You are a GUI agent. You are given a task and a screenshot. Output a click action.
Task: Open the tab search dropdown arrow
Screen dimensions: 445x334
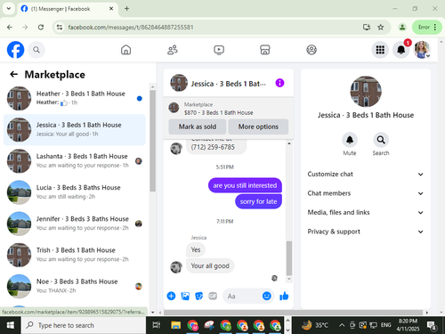click(9, 9)
